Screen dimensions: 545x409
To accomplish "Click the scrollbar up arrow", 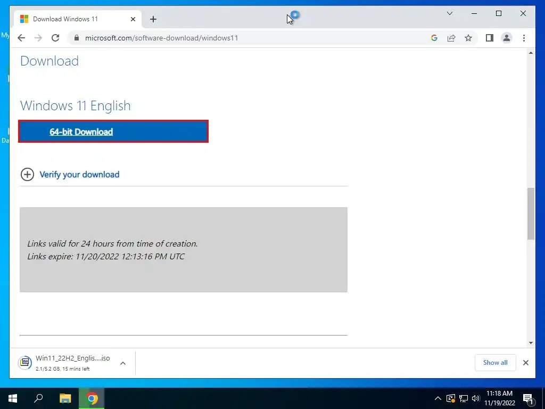I will [531, 53].
